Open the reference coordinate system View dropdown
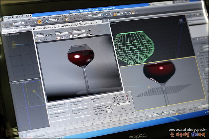The width and height of the screenshot is (209, 139). click(53, 20)
